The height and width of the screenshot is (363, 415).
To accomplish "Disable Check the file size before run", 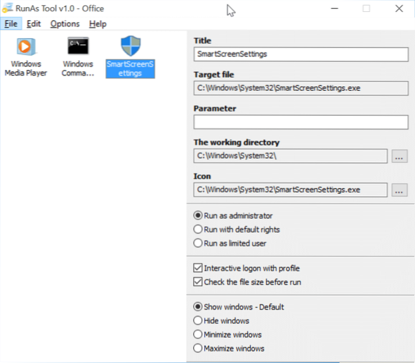I will (x=198, y=282).
